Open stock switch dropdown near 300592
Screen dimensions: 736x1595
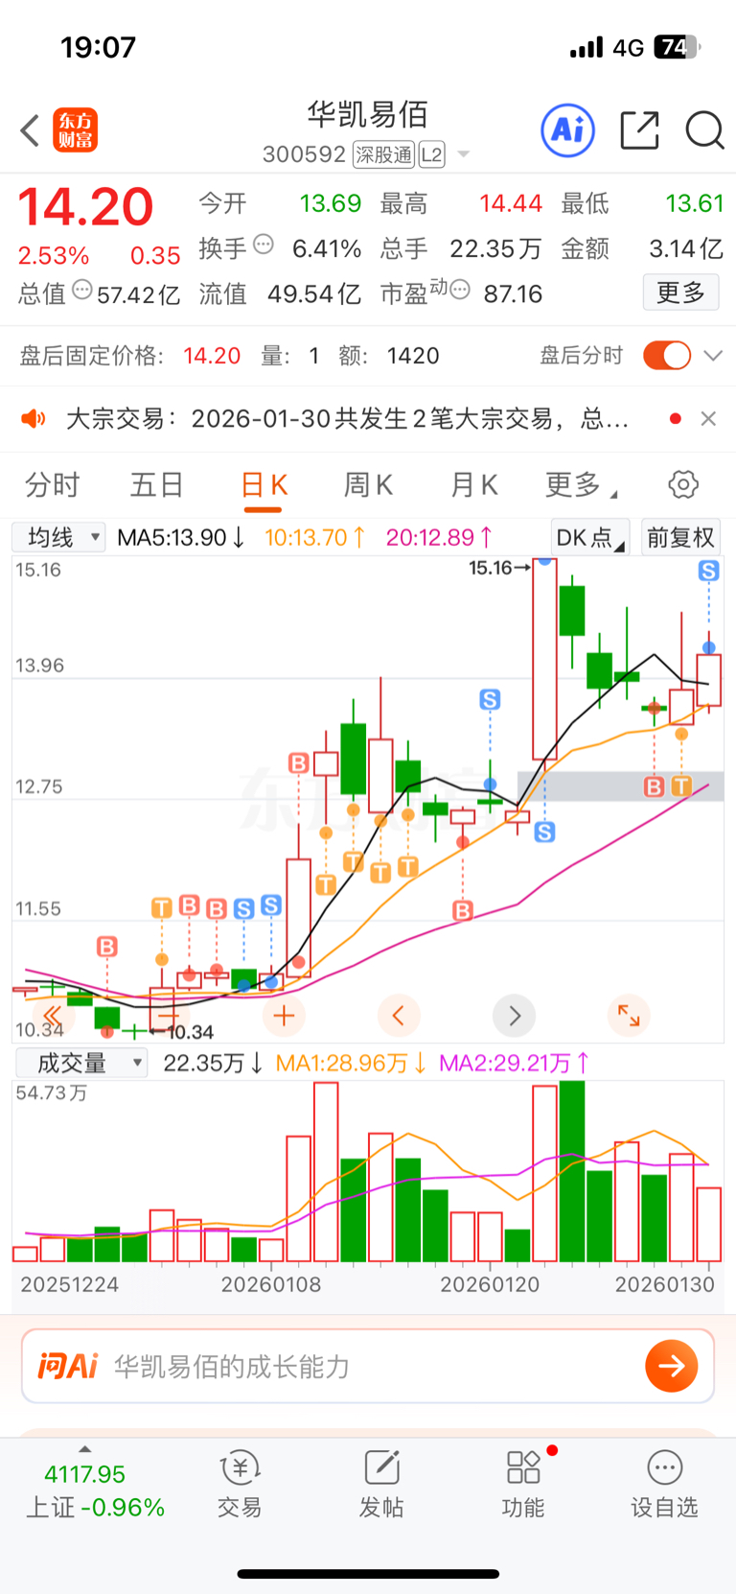pos(464,154)
